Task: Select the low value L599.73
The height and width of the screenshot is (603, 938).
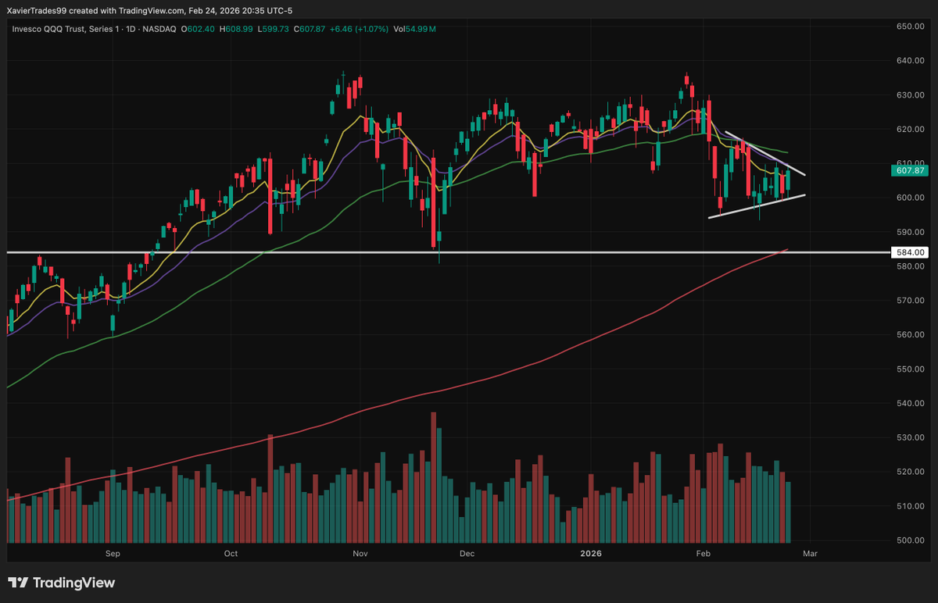Action: [274, 29]
